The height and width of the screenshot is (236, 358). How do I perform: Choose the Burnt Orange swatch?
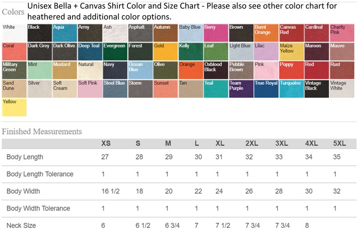pyautogui.click(x=266, y=33)
